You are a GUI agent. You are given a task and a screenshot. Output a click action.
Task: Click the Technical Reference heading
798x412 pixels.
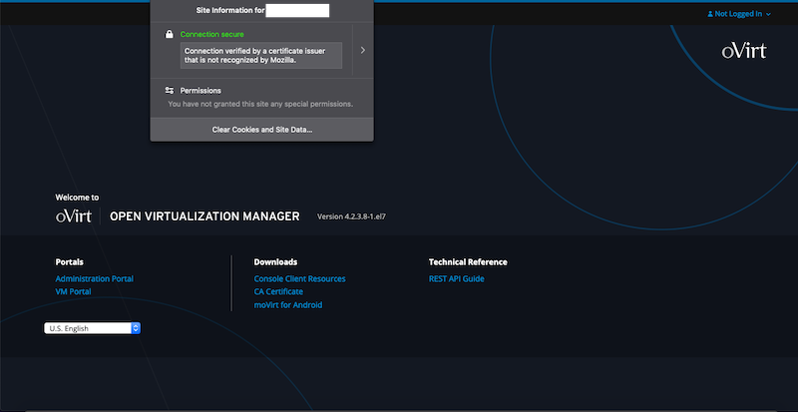click(x=468, y=261)
